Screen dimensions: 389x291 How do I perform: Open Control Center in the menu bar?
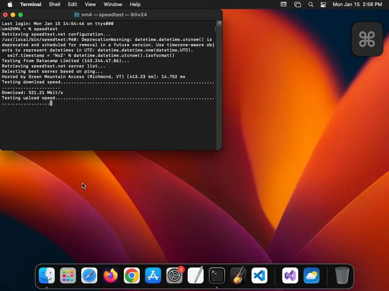[x=323, y=5]
